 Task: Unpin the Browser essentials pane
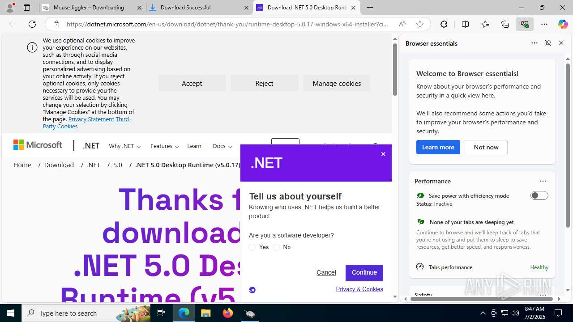coord(547,43)
